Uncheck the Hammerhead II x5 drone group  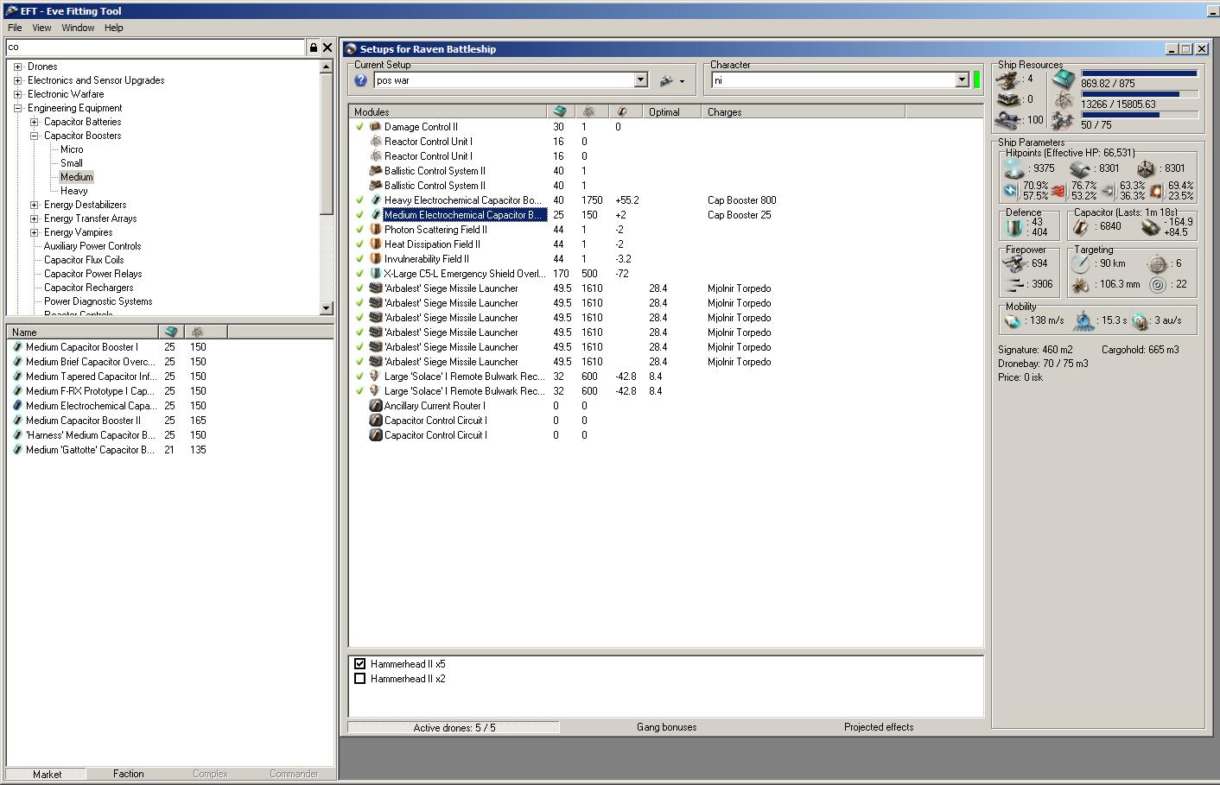360,664
